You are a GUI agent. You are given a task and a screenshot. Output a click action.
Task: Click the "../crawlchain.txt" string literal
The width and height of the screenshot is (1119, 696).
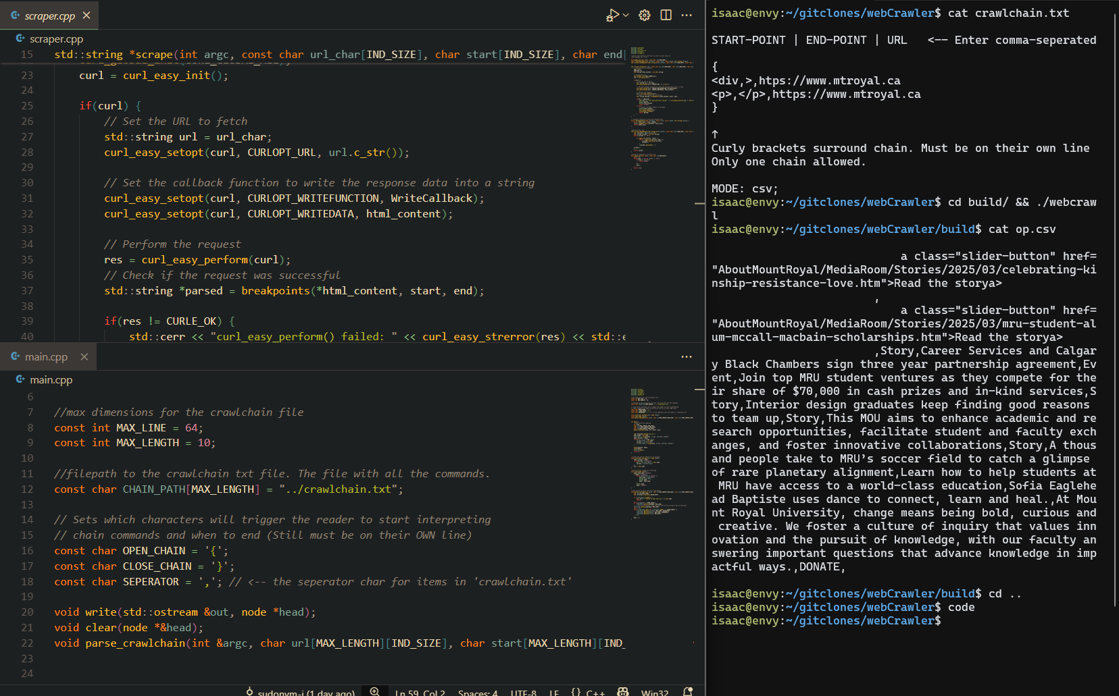pos(338,489)
